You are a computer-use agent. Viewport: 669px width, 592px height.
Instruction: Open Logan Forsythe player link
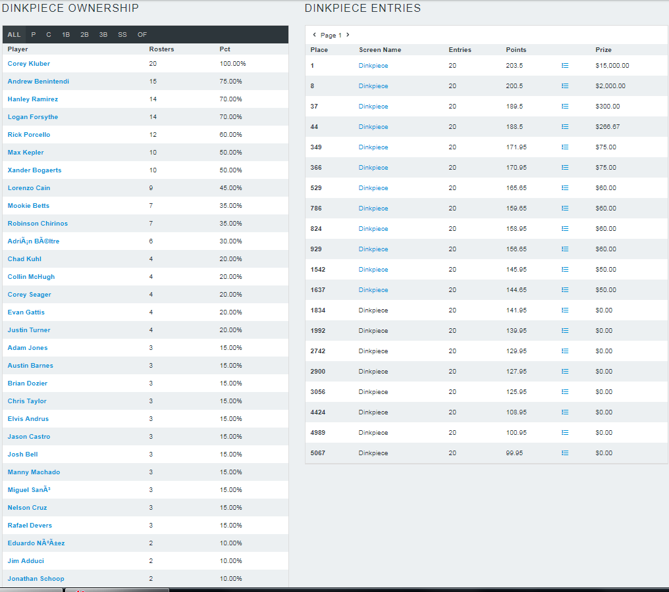33,117
